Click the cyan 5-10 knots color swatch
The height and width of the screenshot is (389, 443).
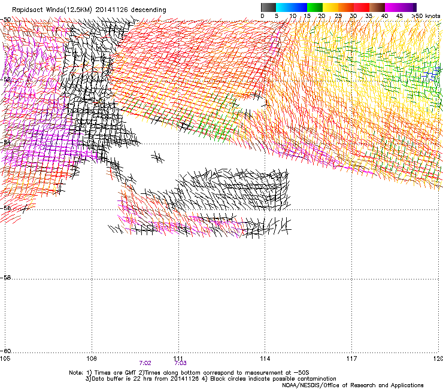pyautogui.click(x=284, y=7)
